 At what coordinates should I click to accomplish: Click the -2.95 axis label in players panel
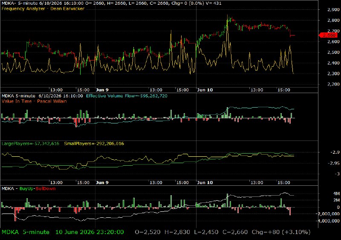coord(334,163)
